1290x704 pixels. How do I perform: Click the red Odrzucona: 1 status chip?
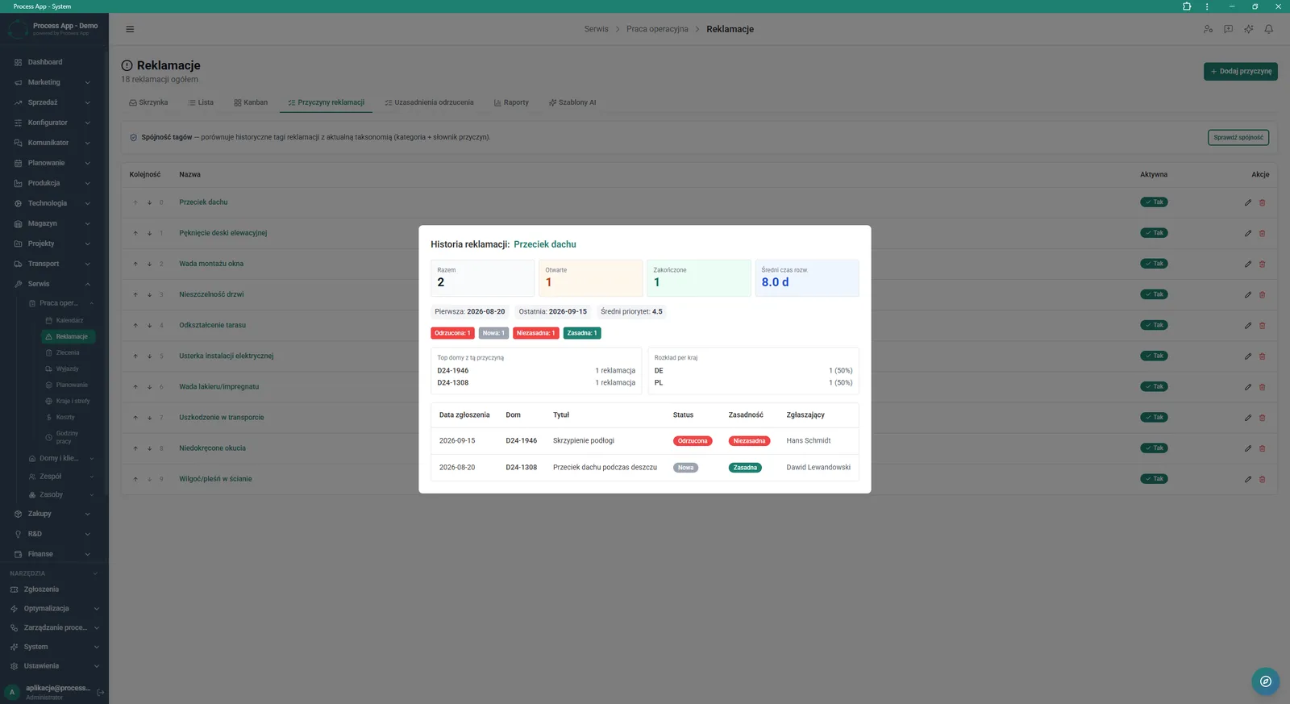[452, 333]
